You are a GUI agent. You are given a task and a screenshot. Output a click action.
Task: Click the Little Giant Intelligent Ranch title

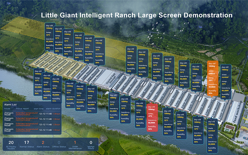[x=137, y=15]
